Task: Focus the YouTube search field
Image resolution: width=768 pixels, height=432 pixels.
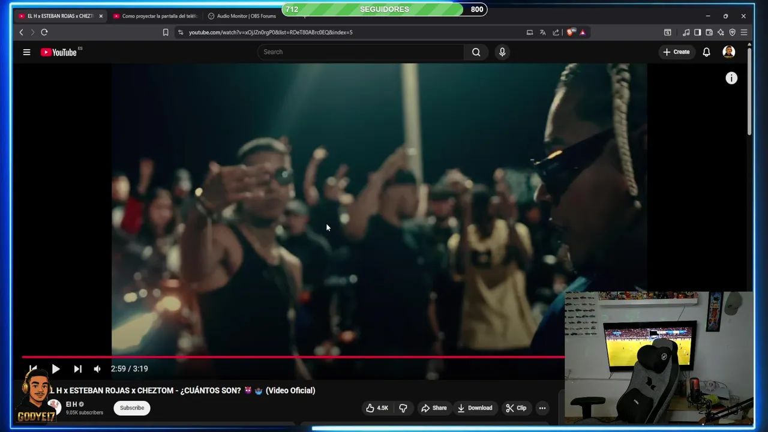Action: point(361,52)
